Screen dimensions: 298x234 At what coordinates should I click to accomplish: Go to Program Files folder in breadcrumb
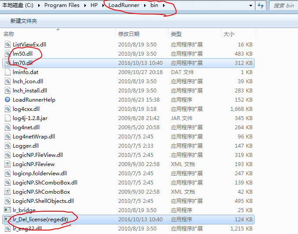(62, 5)
